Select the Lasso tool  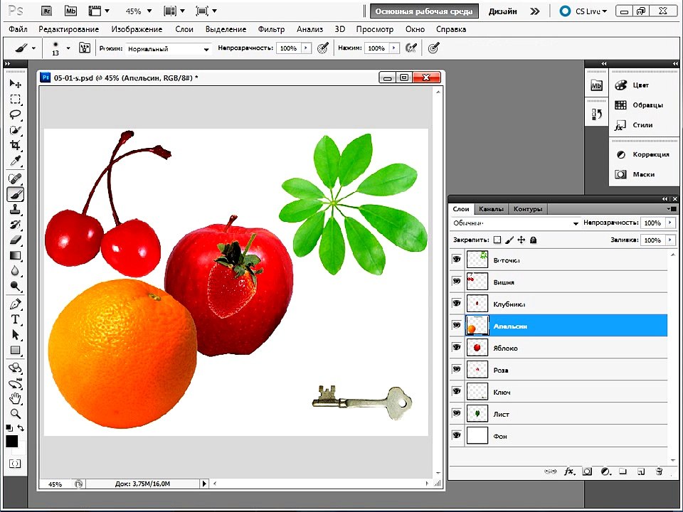point(15,114)
